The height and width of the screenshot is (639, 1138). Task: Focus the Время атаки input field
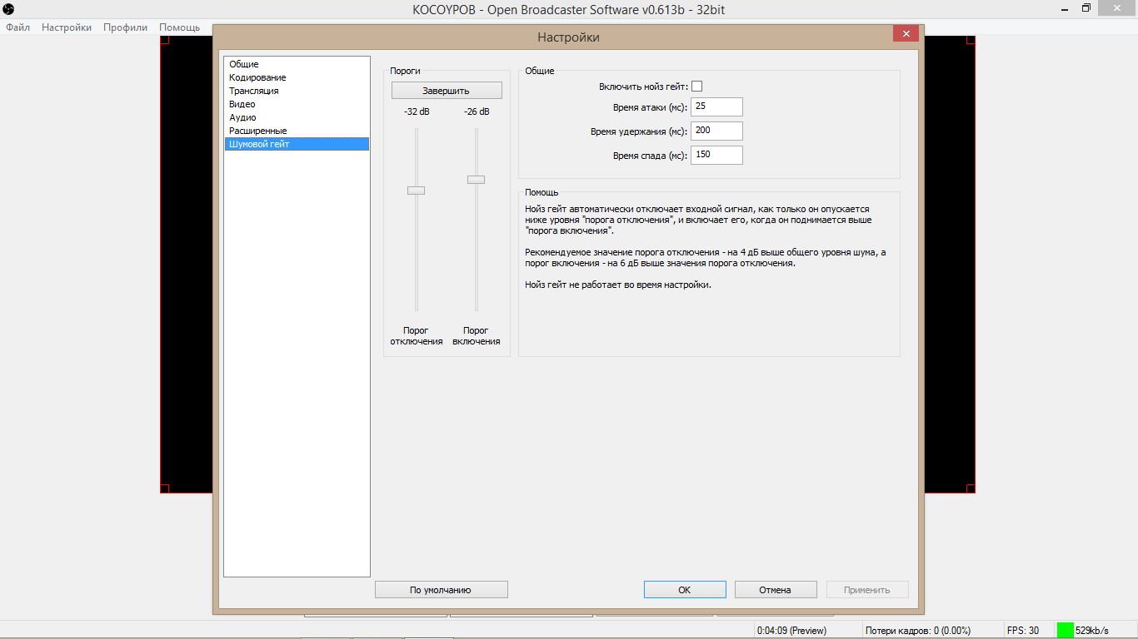tap(716, 106)
